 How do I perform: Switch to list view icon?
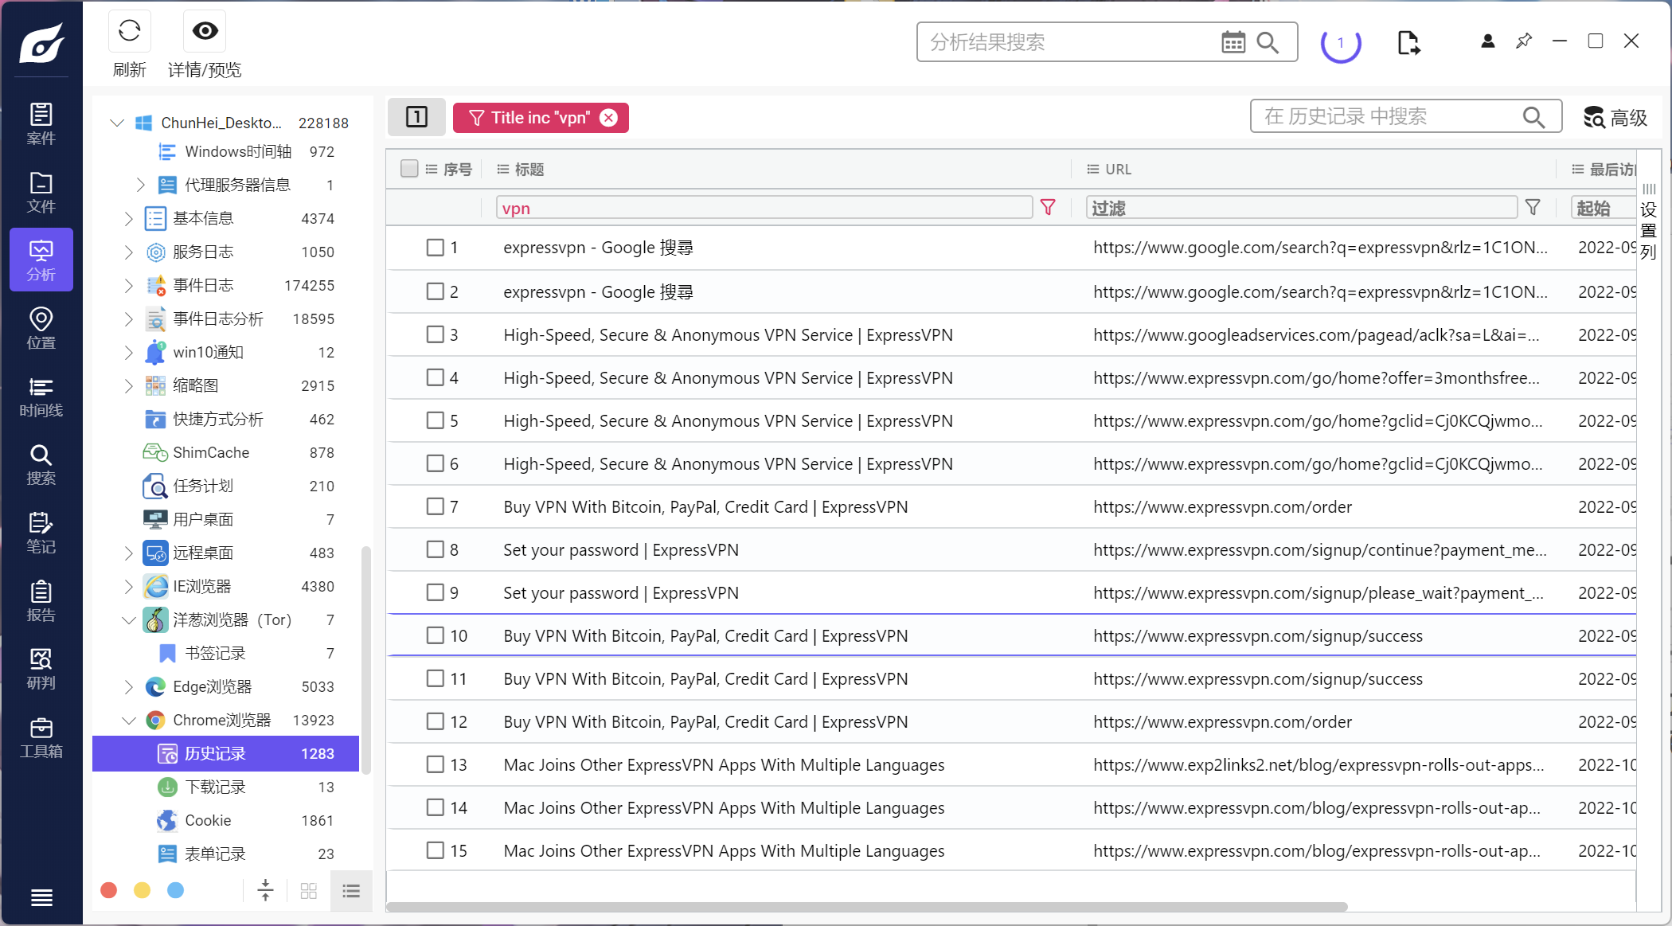click(351, 890)
